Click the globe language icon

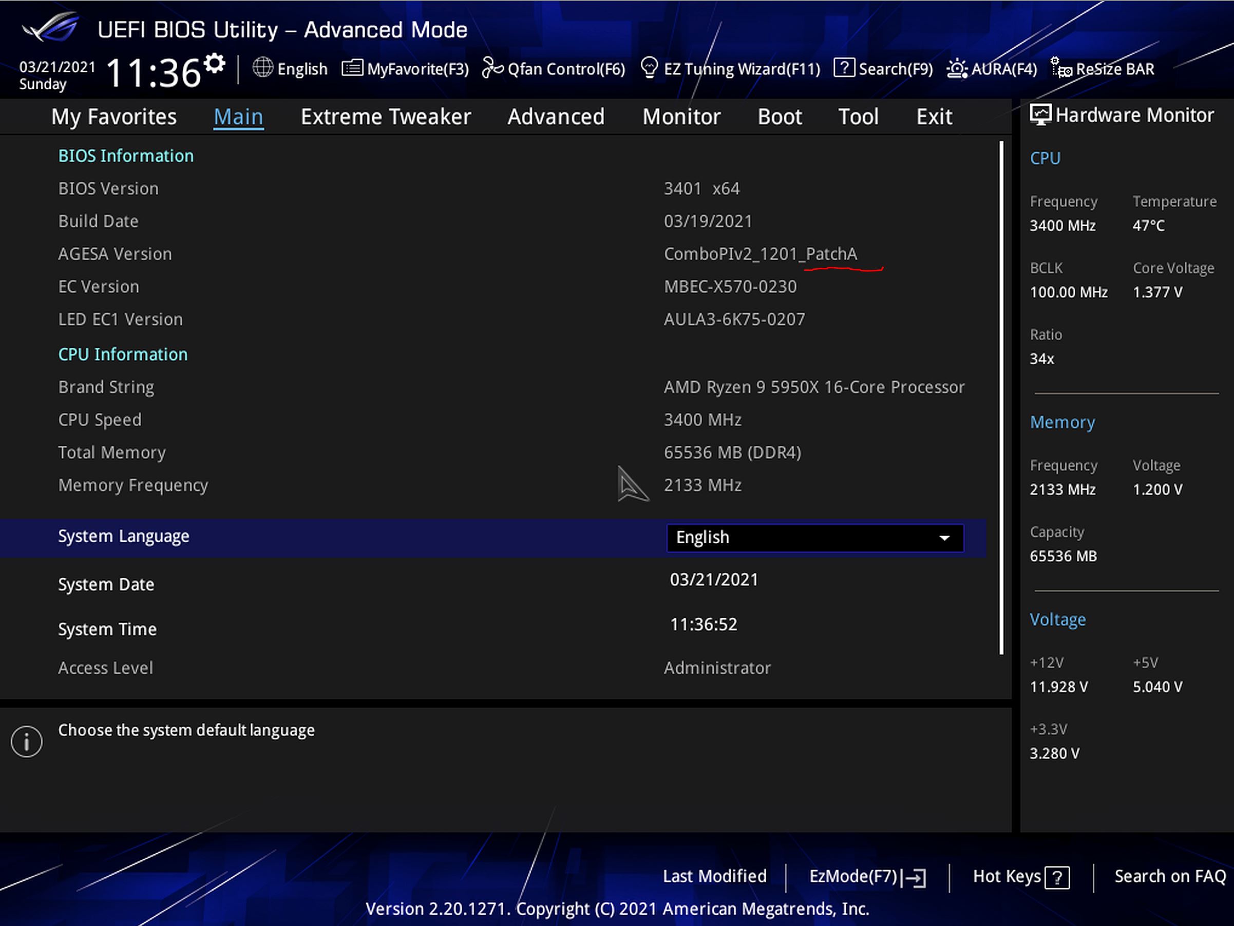pyautogui.click(x=262, y=68)
